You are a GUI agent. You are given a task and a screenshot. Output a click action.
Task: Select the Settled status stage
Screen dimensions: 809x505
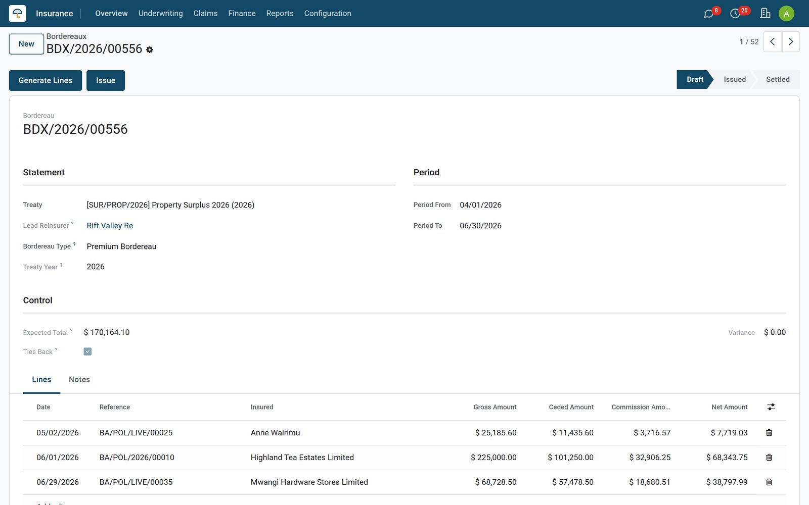778,79
